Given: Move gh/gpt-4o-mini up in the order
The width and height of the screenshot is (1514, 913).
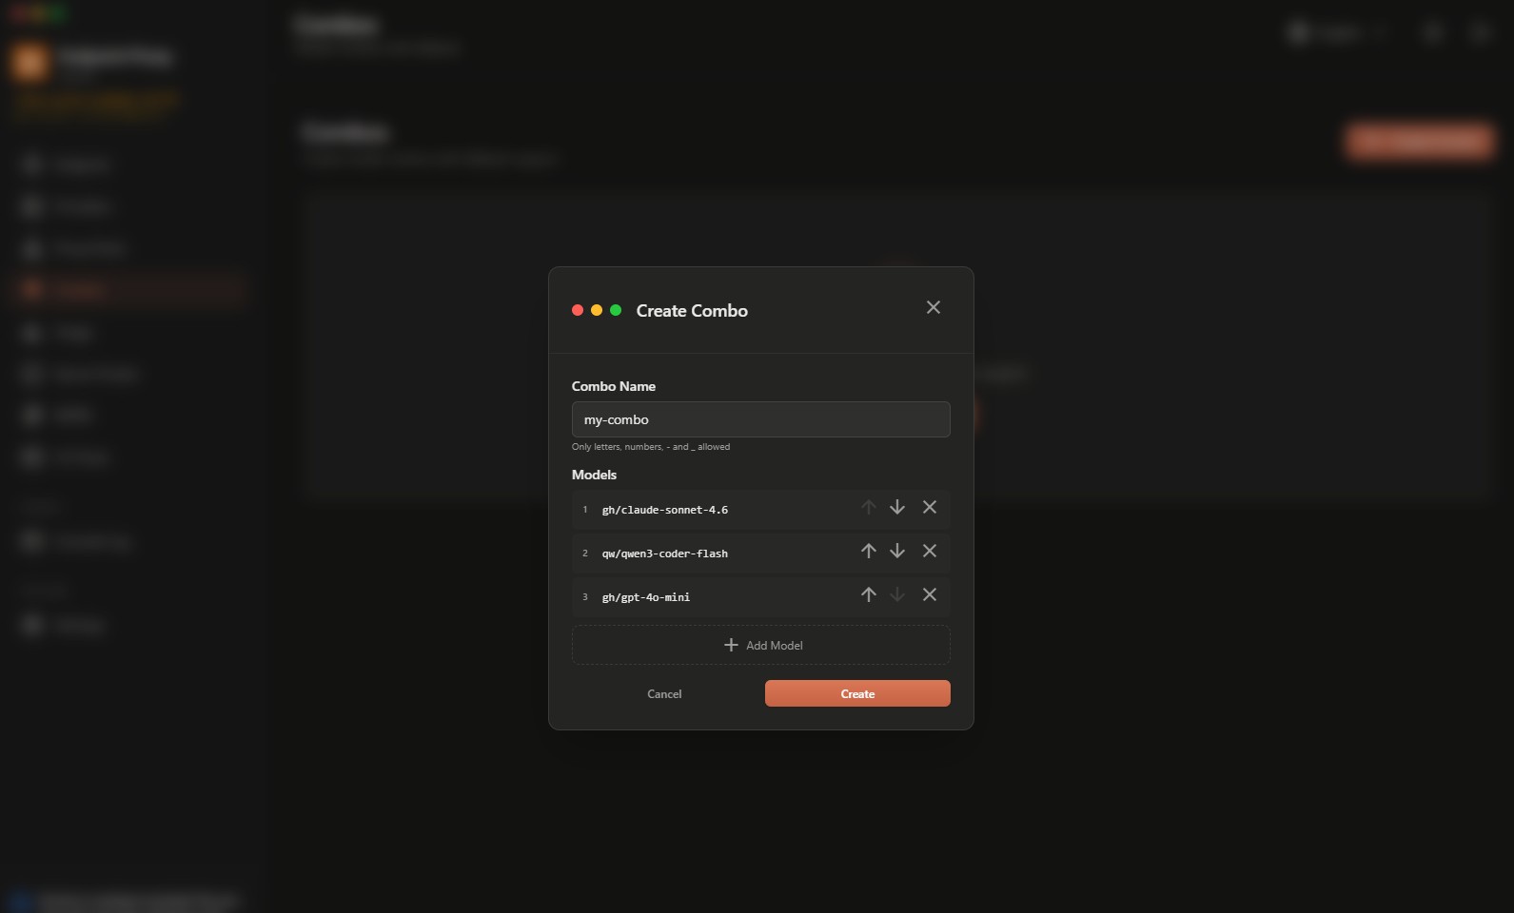Looking at the screenshot, I should coord(868,595).
